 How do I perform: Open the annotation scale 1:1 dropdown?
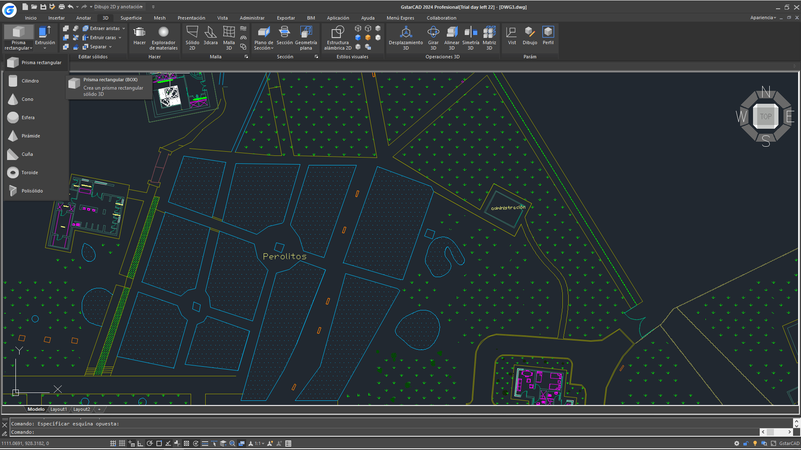pyautogui.click(x=259, y=443)
